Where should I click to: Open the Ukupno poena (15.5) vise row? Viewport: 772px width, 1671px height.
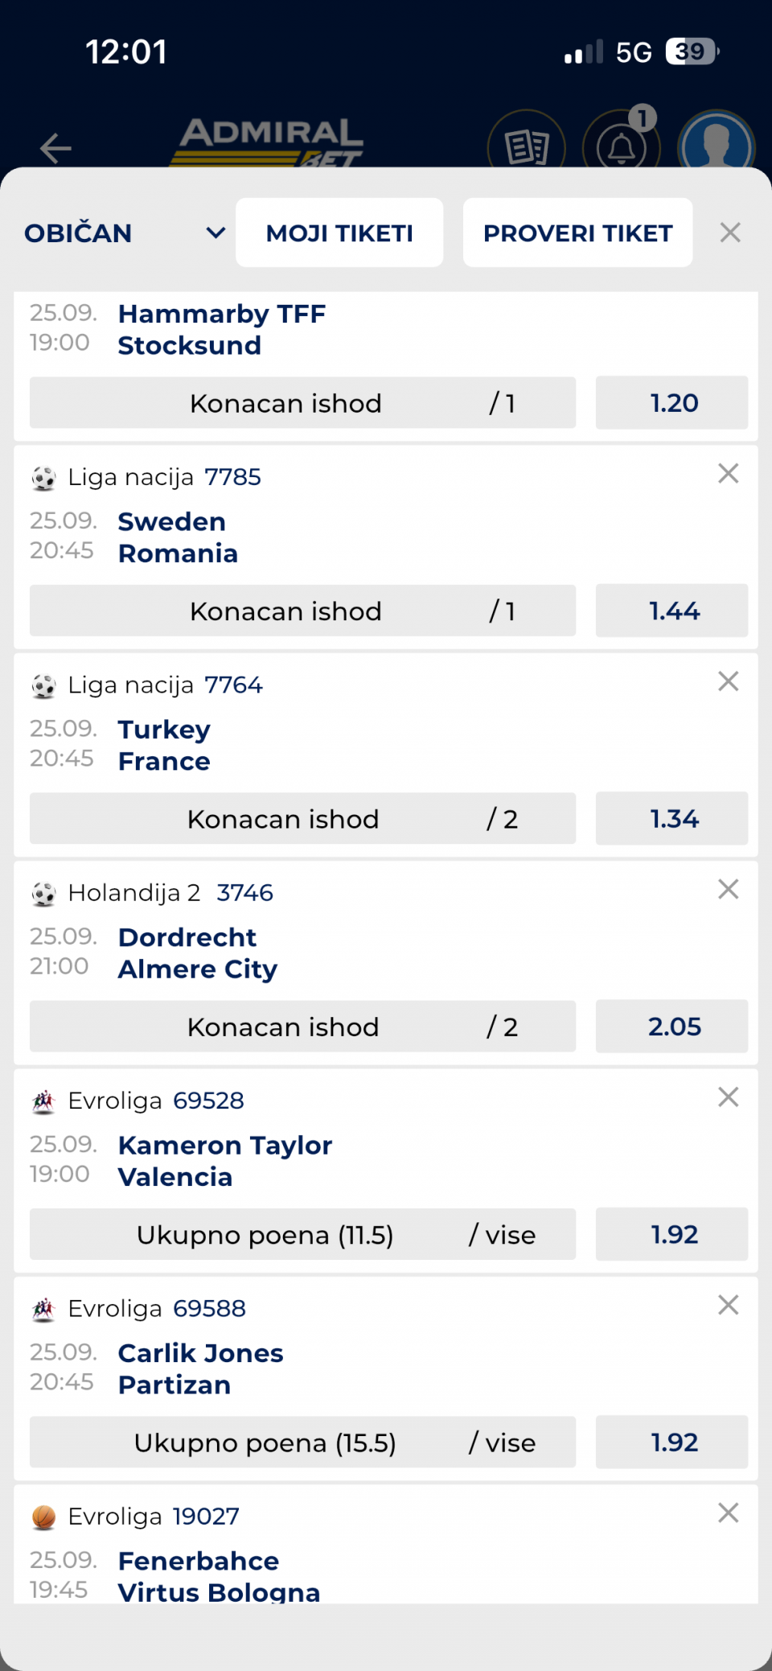[302, 1443]
